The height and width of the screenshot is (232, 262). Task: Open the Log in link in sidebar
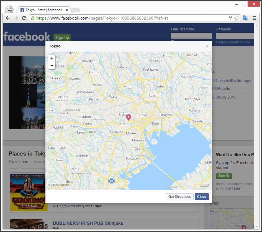tap(239, 188)
